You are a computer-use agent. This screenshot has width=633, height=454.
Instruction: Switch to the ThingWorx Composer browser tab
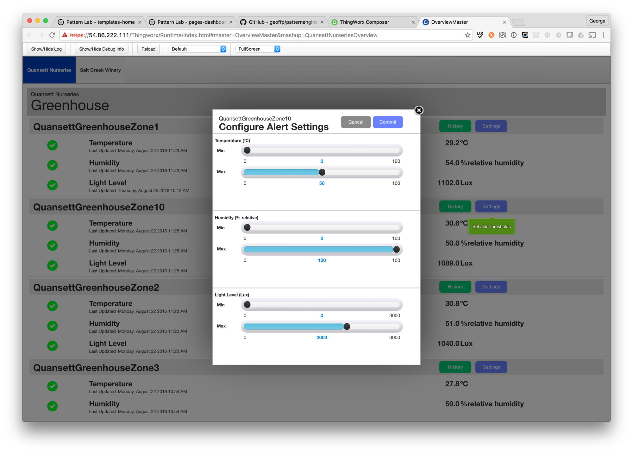coord(365,22)
